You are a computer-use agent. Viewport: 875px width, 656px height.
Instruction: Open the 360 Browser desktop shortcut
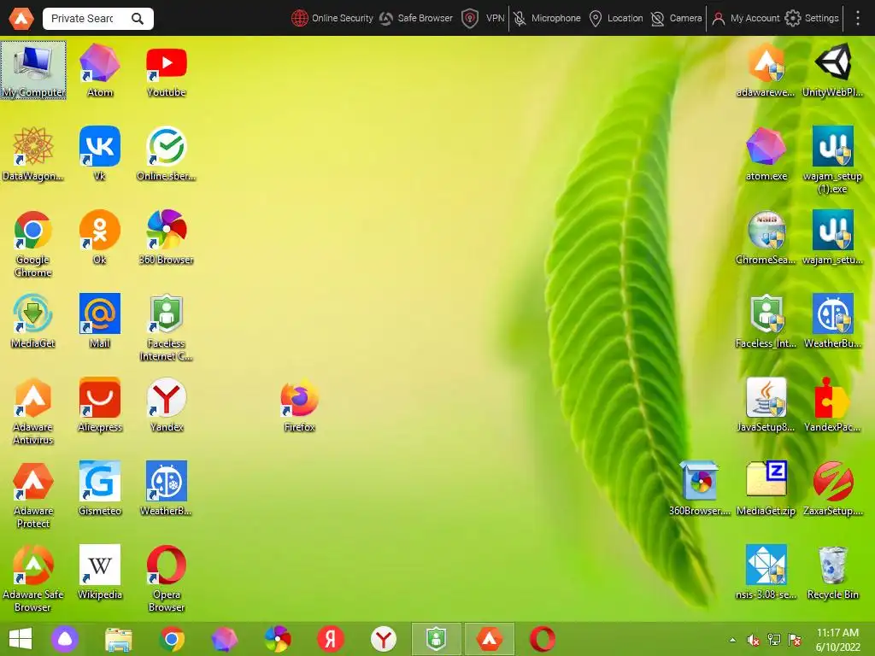point(167,237)
